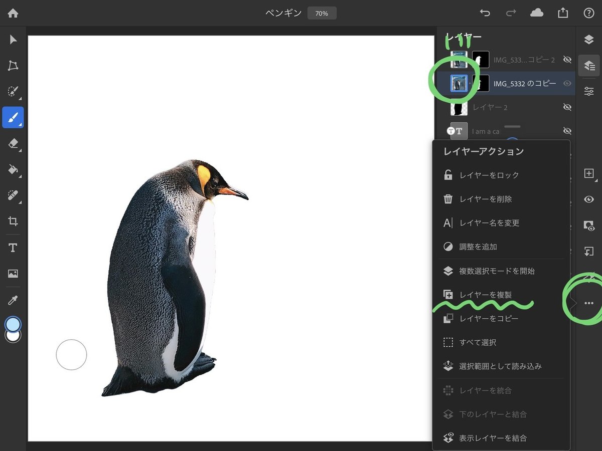Click the Home button
The image size is (602, 451).
[x=12, y=13]
